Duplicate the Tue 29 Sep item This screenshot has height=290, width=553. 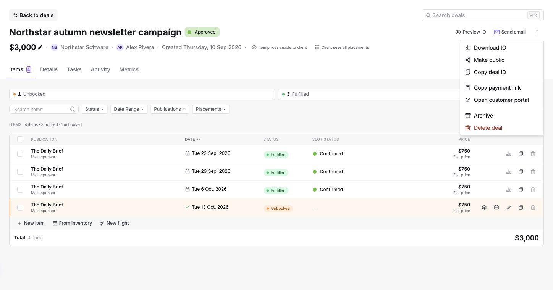[521, 172]
